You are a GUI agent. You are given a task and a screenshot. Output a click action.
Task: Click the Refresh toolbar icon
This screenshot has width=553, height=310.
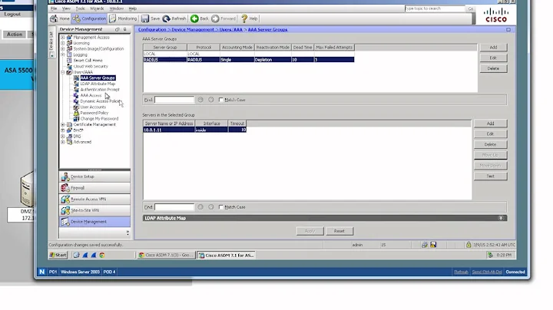pos(167,18)
